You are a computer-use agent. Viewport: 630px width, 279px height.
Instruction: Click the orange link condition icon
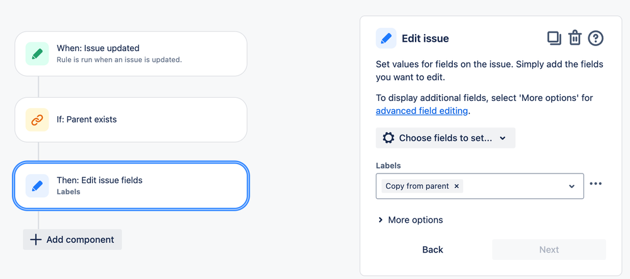click(37, 119)
